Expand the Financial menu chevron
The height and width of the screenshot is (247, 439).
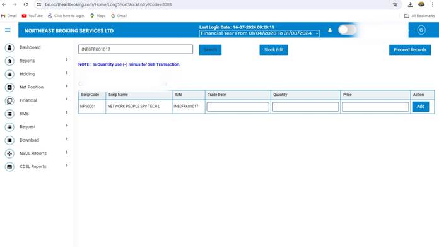click(x=67, y=99)
